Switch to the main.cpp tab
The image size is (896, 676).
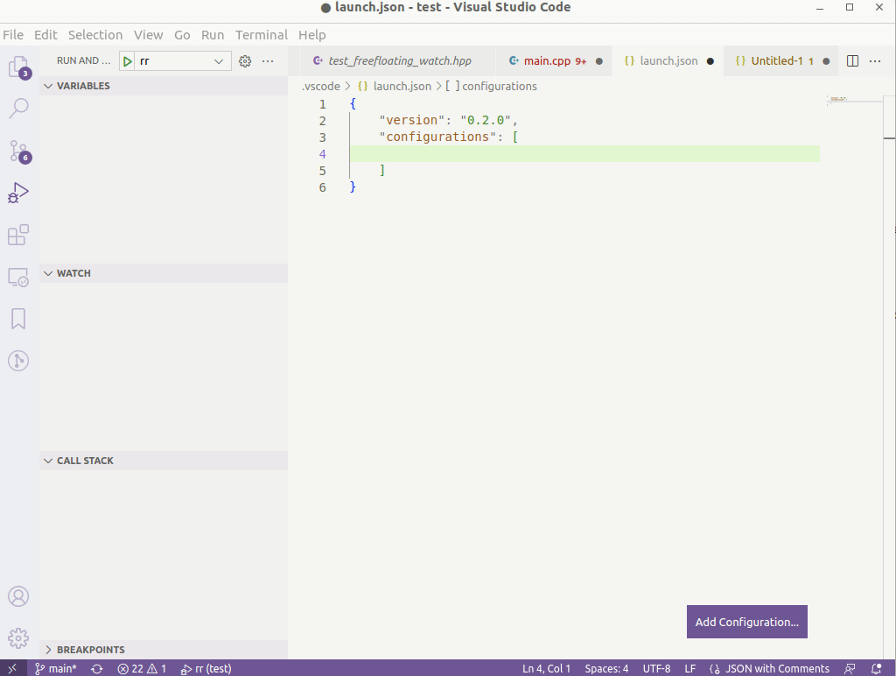(547, 61)
